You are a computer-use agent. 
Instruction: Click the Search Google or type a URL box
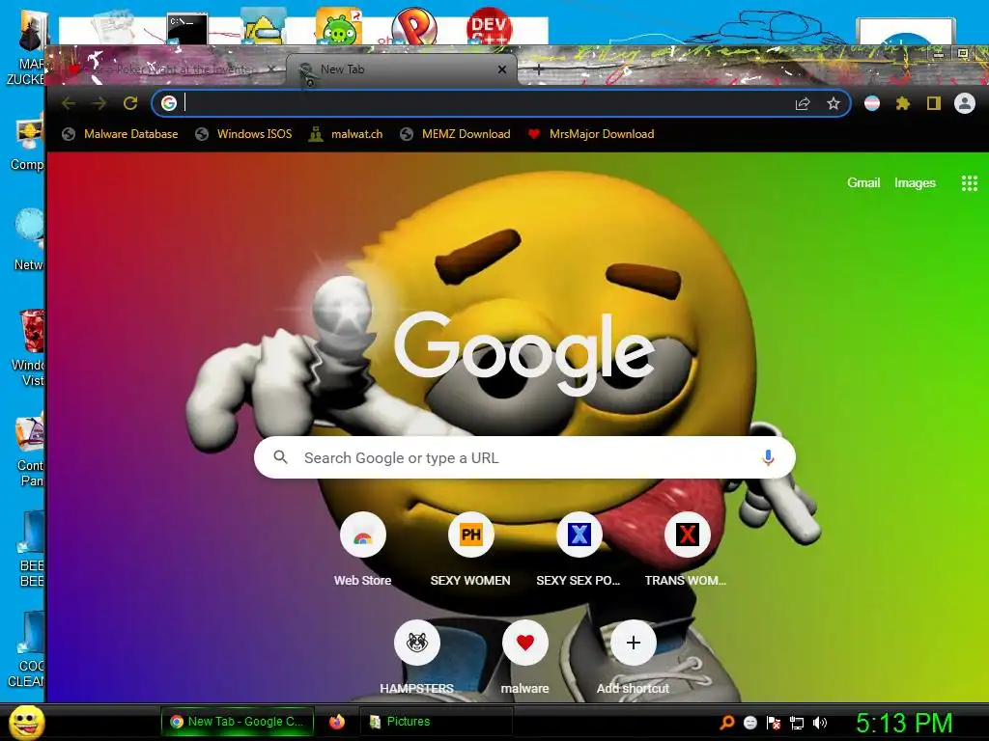[x=524, y=457]
